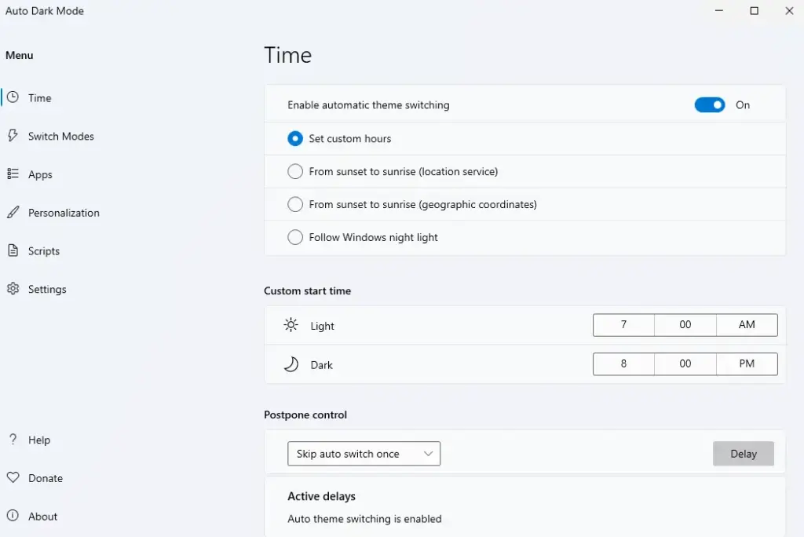Click the moon icon in Dark row
The height and width of the screenshot is (537, 804).
pyautogui.click(x=291, y=364)
